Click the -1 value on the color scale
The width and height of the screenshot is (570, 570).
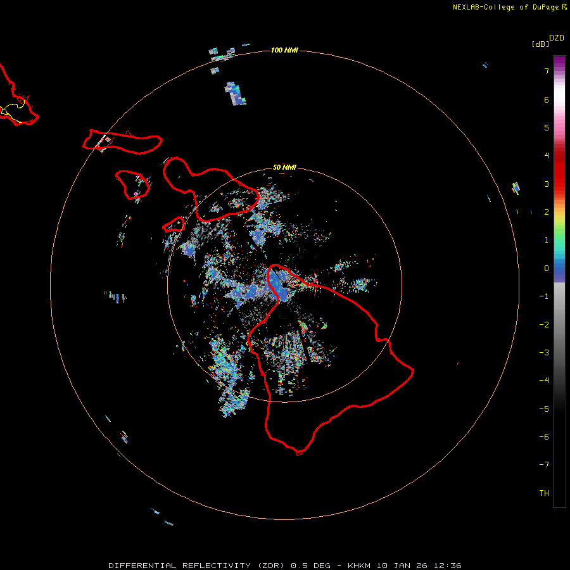coord(544,296)
